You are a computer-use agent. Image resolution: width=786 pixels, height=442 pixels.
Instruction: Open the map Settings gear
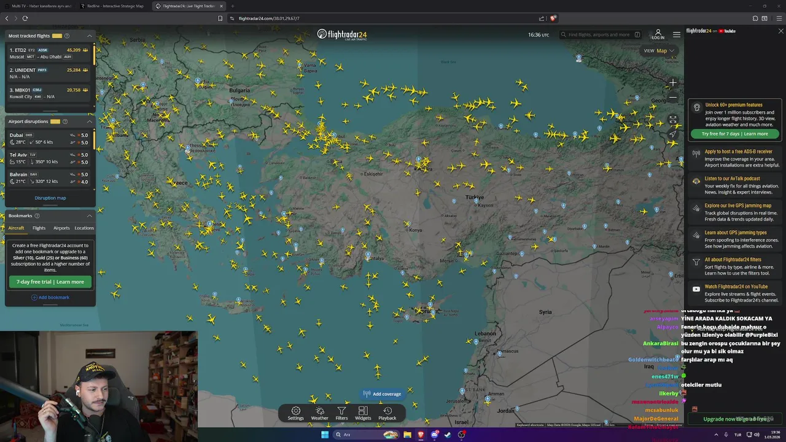tap(295, 413)
